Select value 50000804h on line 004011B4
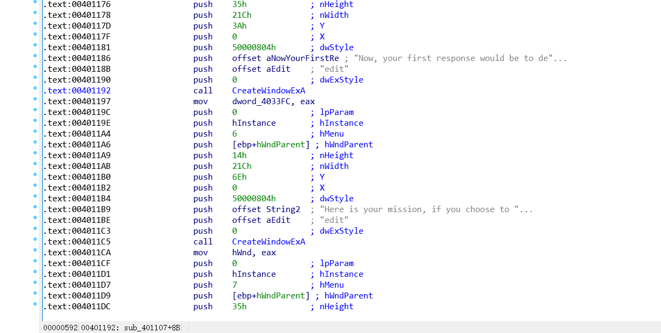Viewport: 661px width, 333px height. tap(254, 199)
